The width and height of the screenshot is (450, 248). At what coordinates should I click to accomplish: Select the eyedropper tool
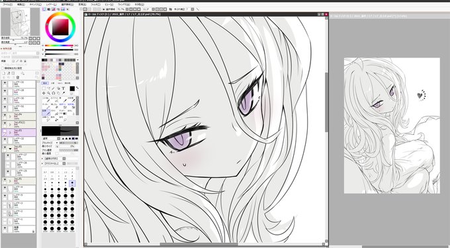tap(64, 93)
